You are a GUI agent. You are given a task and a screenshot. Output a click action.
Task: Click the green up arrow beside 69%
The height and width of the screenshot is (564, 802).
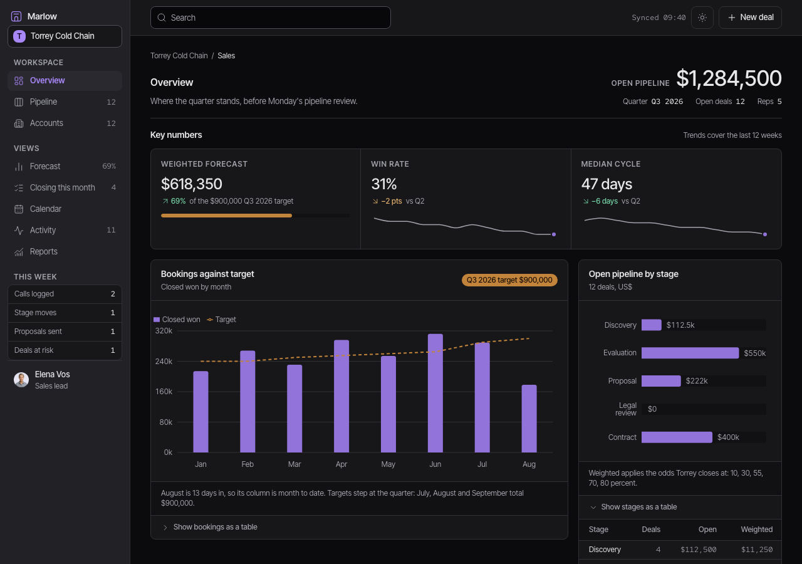coord(165,201)
